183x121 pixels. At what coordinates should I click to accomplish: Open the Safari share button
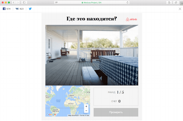pos(169,2)
